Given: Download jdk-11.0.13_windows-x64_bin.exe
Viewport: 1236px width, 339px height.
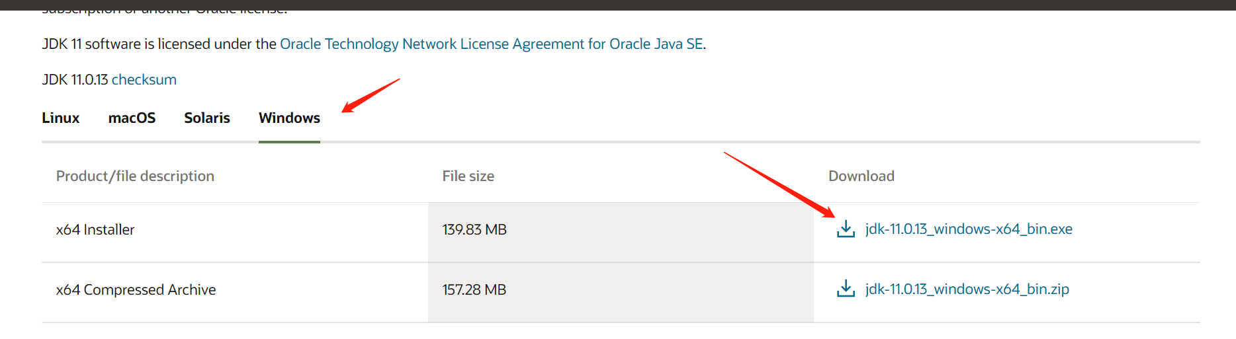Looking at the screenshot, I should click(x=969, y=229).
